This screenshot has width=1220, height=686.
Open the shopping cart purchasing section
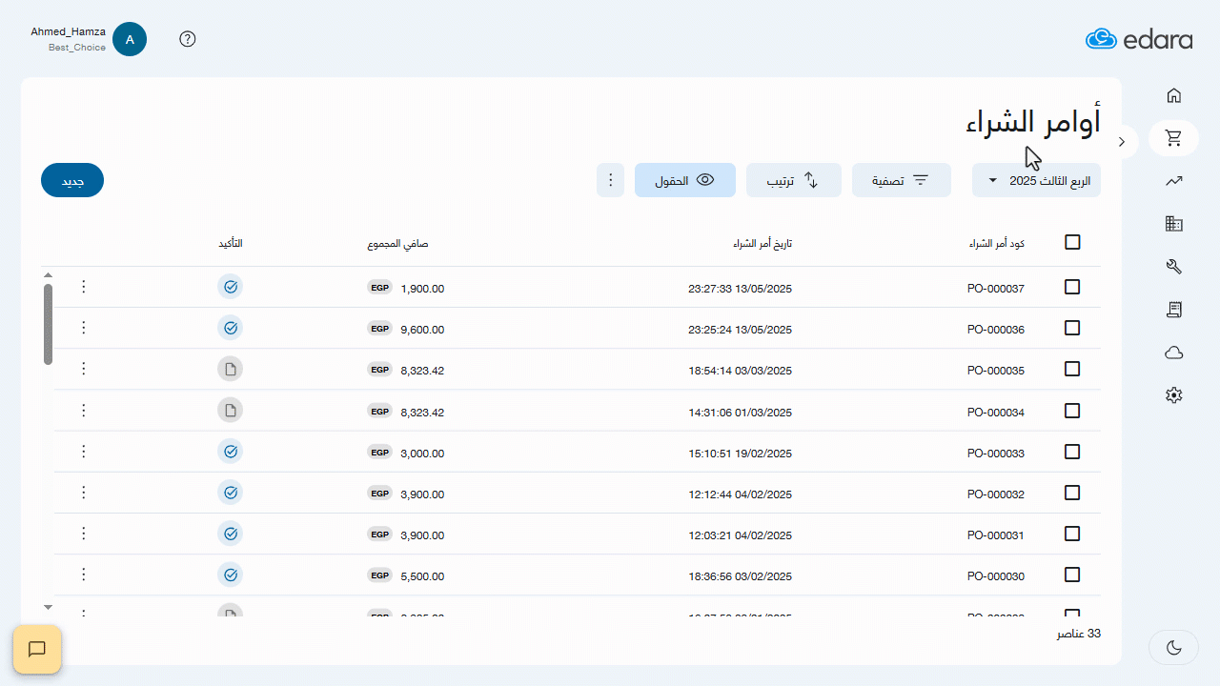(x=1174, y=138)
